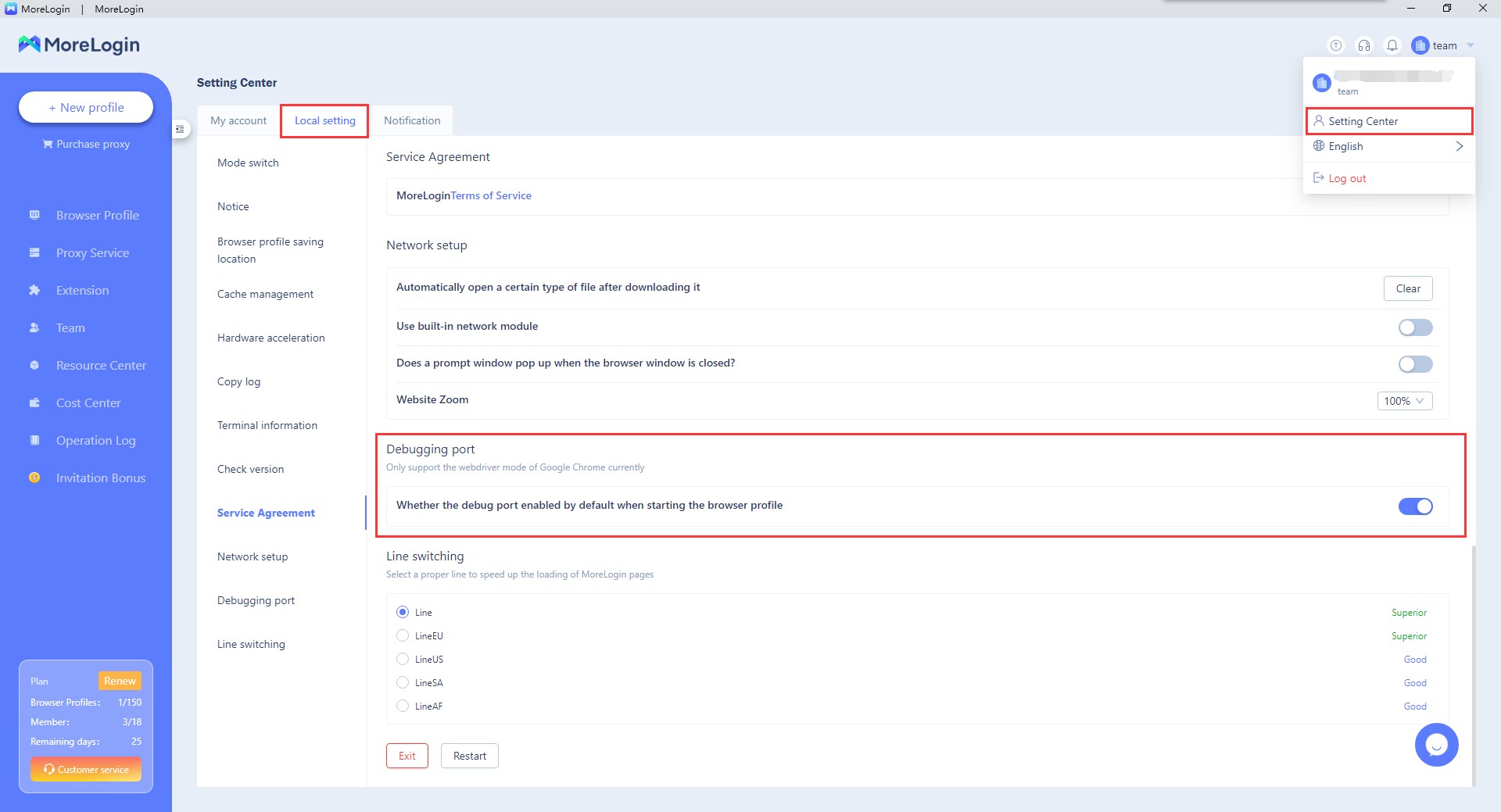Switch to My account tab
Image resolution: width=1501 pixels, height=812 pixels.
point(238,120)
